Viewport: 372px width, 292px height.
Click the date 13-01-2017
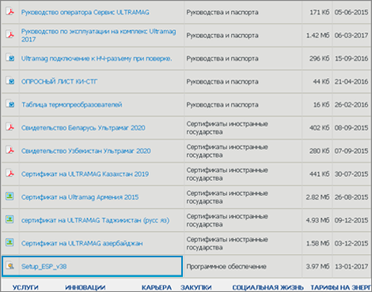pyautogui.click(x=351, y=267)
